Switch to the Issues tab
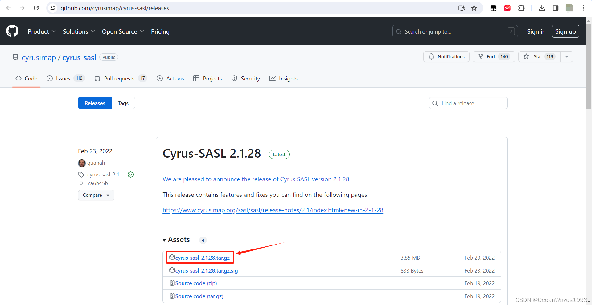 pyautogui.click(x=65, y=79)
